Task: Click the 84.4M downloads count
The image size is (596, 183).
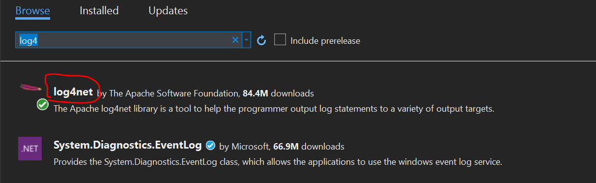Action: (x=278, y=93)
